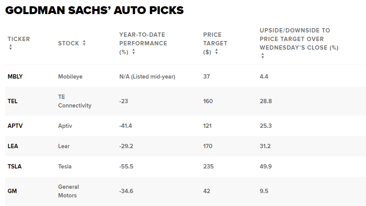Screen dimensions: 366x206
Task: Click the GM ticker symbol
Action: click(12, 191)
